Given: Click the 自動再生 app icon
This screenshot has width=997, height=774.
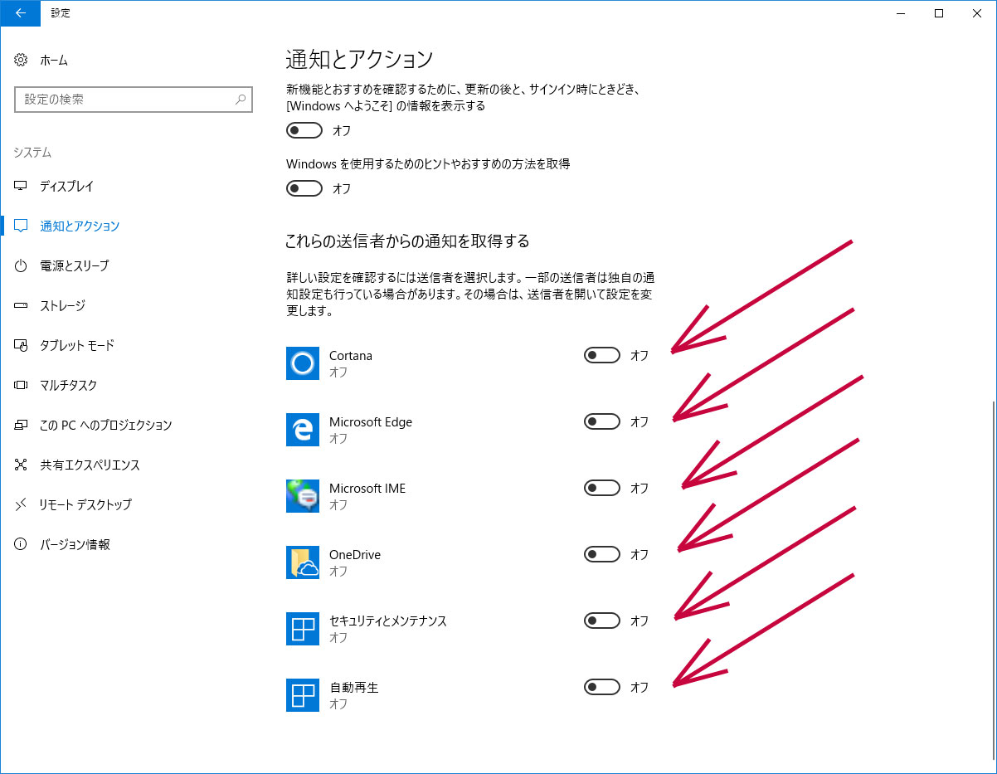Looking at the screenshot, I should coord(303,695).
